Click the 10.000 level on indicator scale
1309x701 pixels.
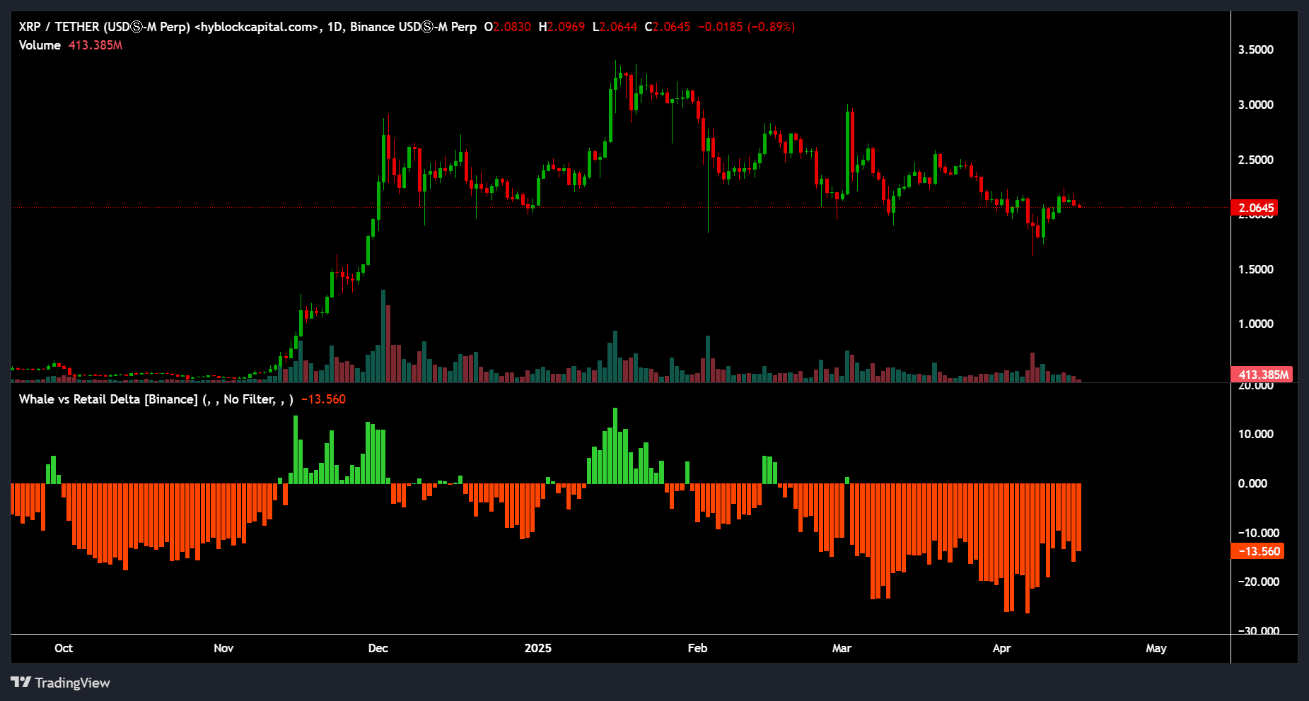tap(1255, 434)
